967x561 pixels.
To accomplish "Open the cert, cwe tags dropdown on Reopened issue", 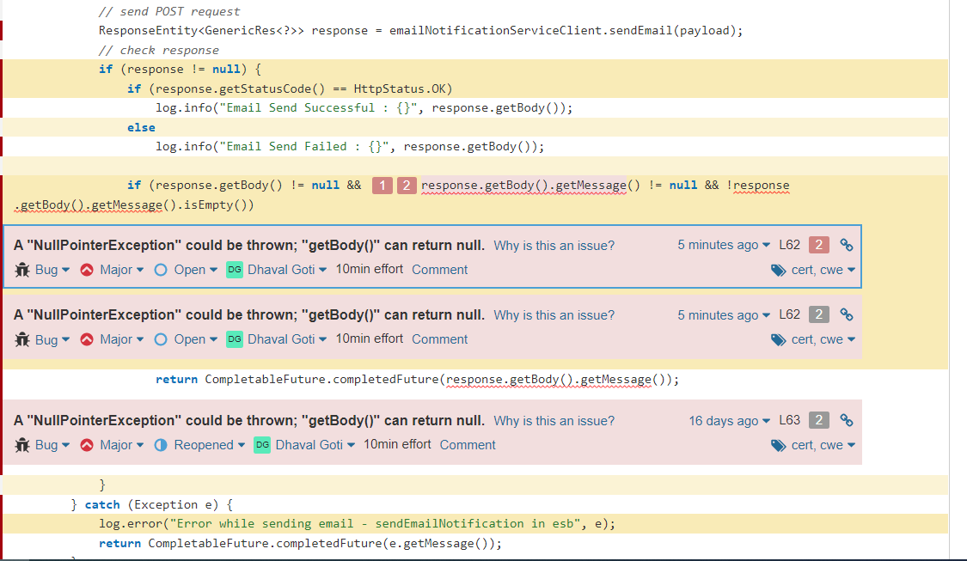I will (x=823, y=445).
